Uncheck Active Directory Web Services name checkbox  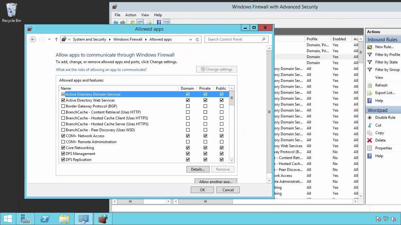click(x=63, y=100)
